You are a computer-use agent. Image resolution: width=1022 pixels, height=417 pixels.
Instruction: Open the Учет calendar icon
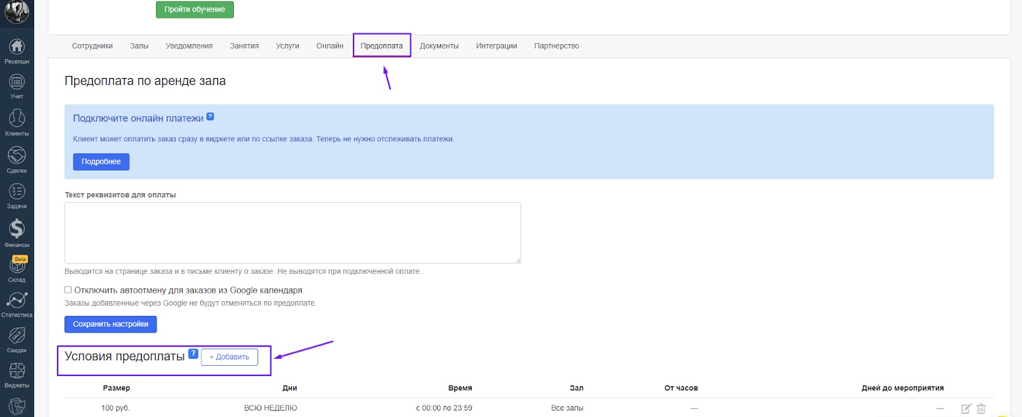point(17,83)
